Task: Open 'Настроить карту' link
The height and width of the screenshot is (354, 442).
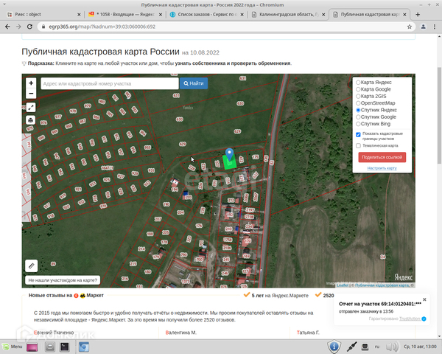Action: 382,168
